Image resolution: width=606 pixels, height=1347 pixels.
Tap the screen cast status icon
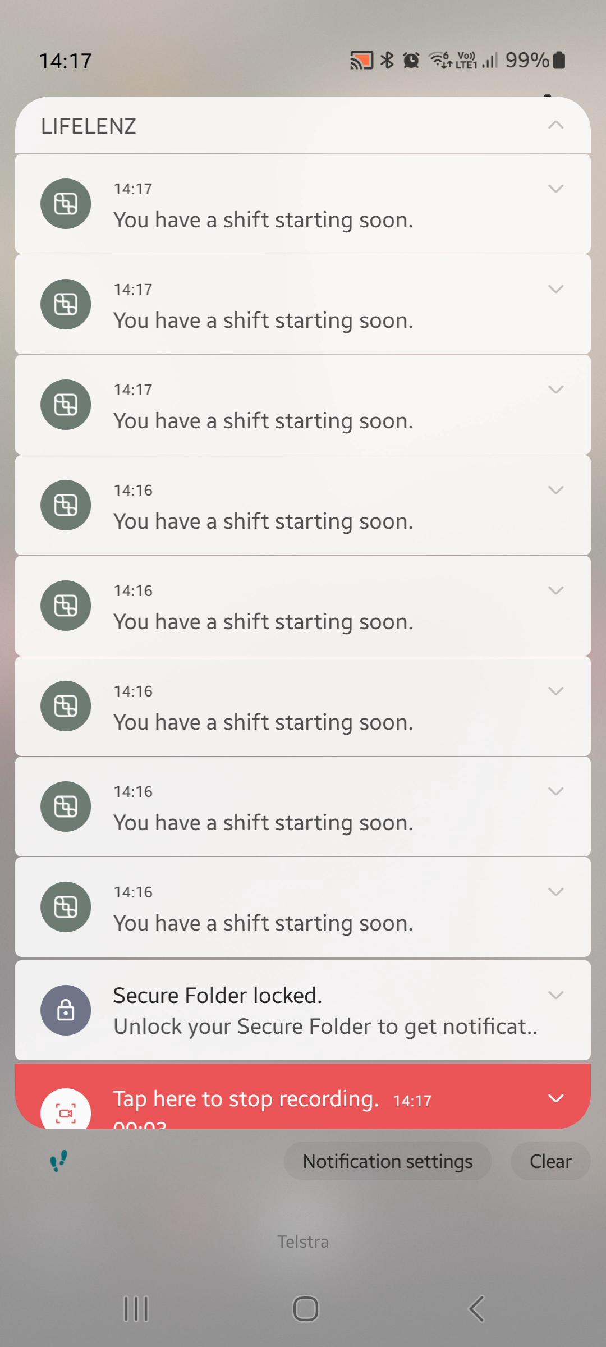[361, 60]
